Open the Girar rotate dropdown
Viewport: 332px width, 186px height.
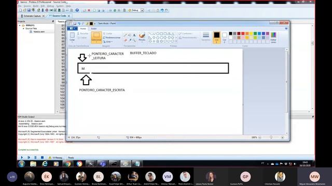[x=108, y=41]
